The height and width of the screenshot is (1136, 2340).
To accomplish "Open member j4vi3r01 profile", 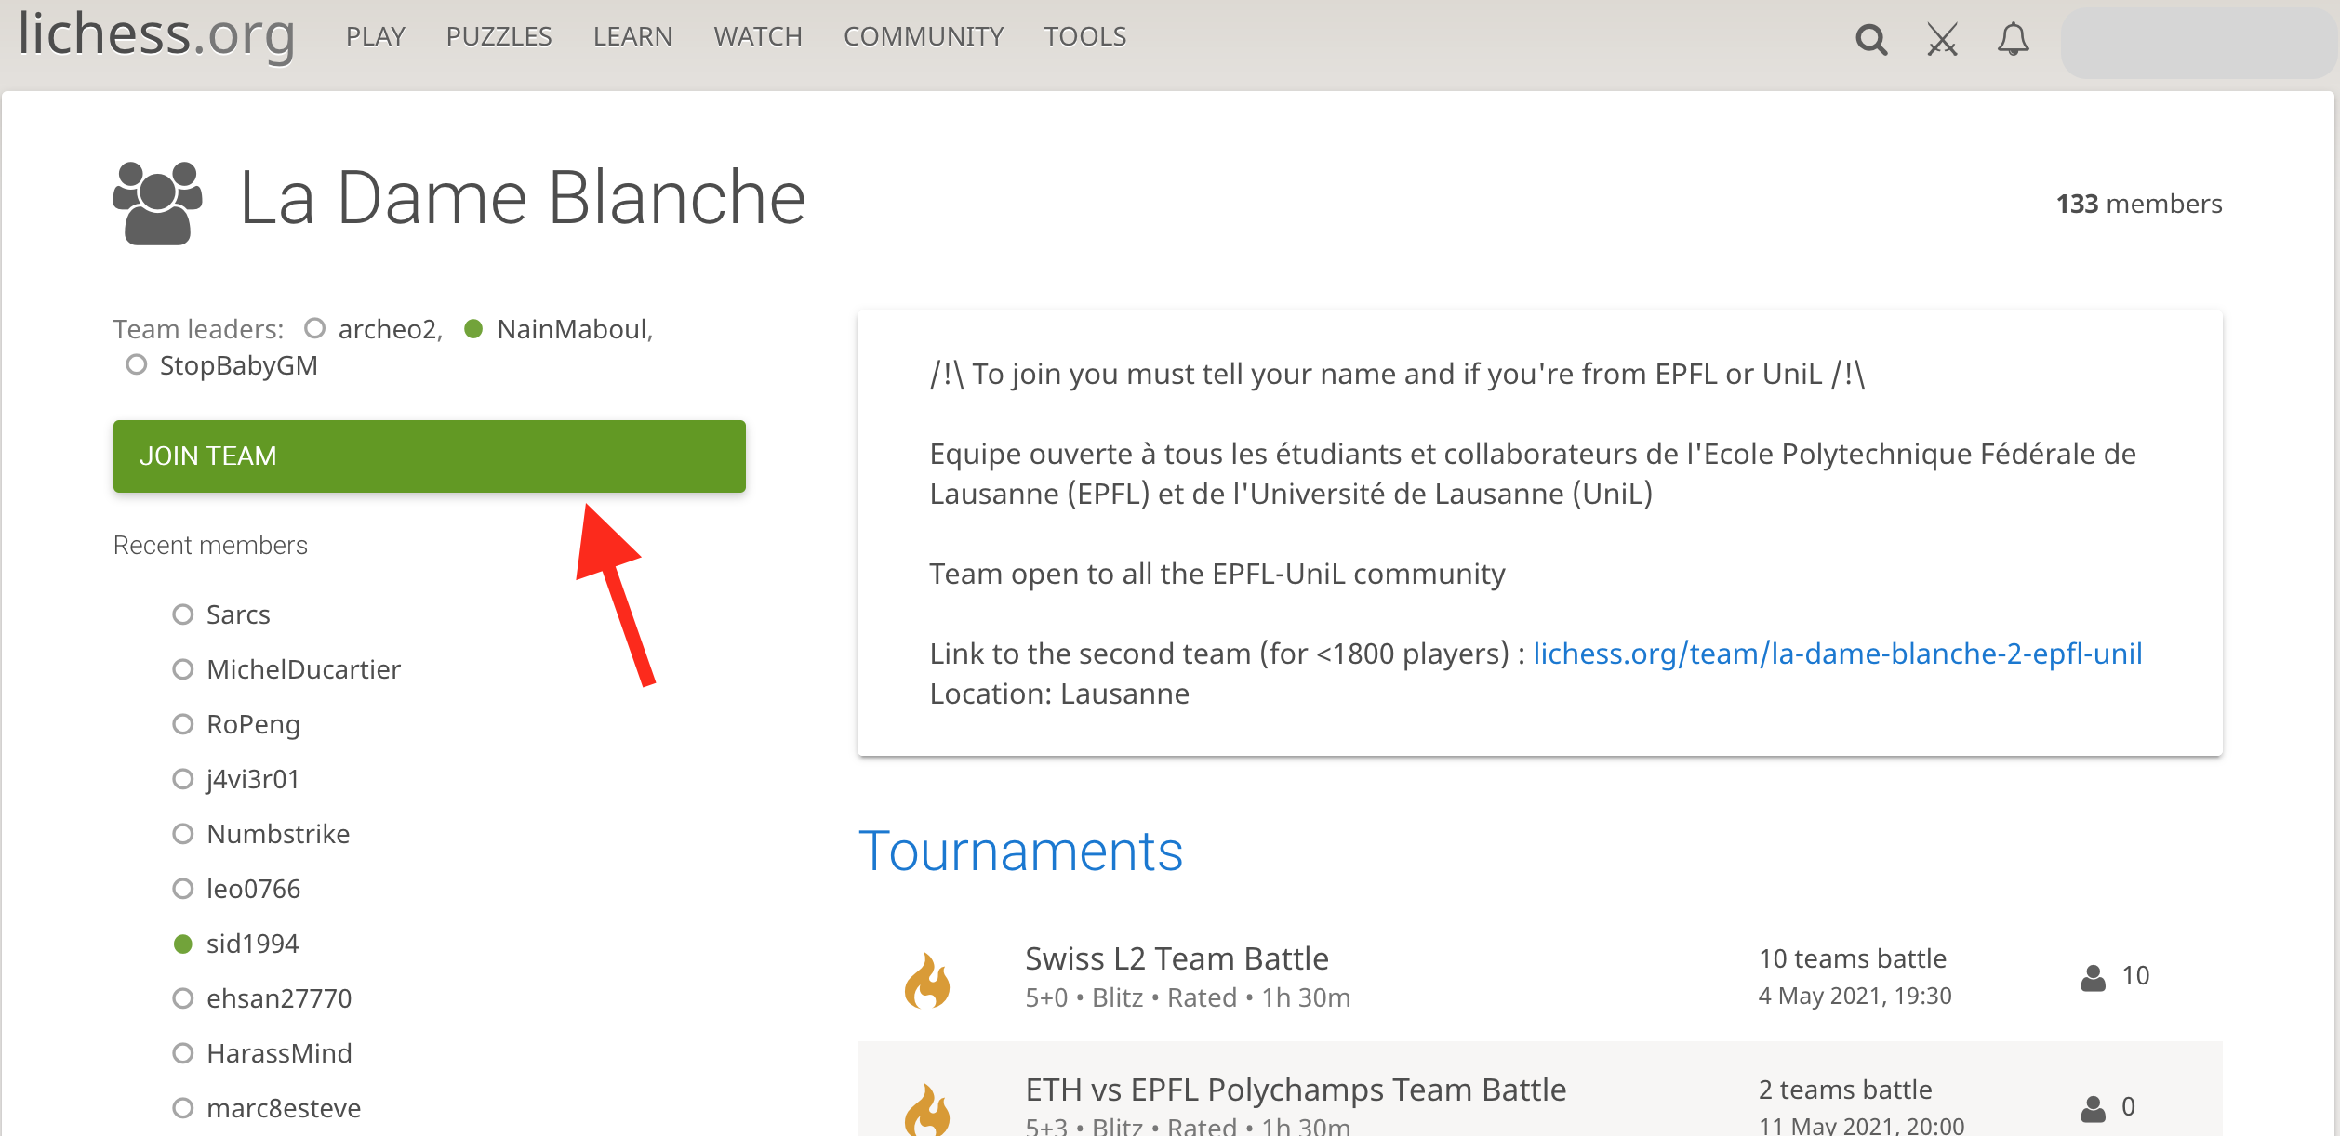I will pos(253,779).
